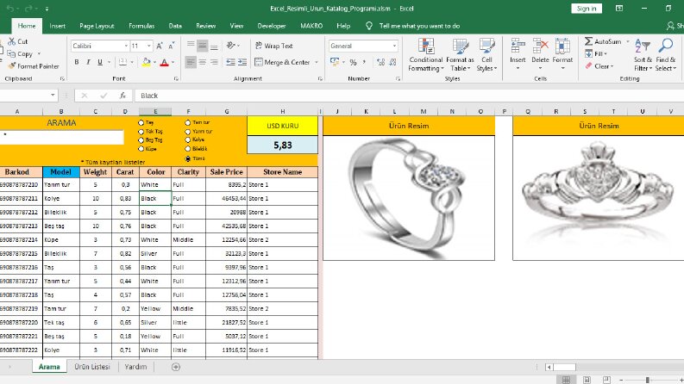Open Conditional Formatting menu
The width and height of the screenshot is (684, 384).
pos(426,55)
